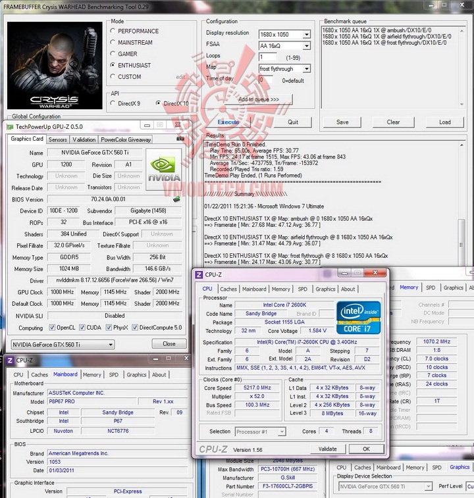
Task: Switch to the GPU-Z Validation tab
Action: pos(84,139)
